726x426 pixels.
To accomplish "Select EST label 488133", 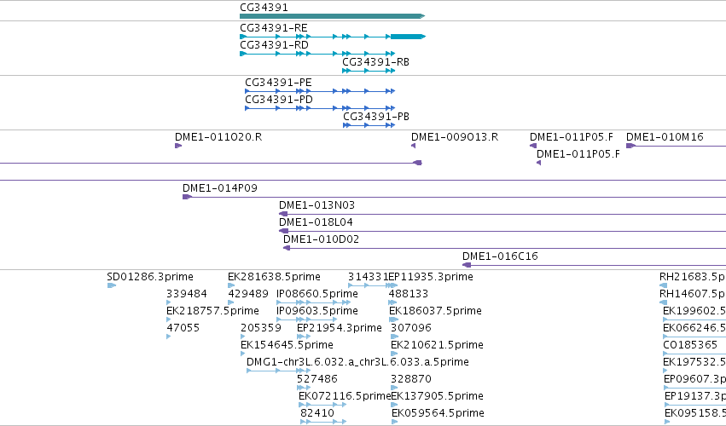I will coord(409,294).
